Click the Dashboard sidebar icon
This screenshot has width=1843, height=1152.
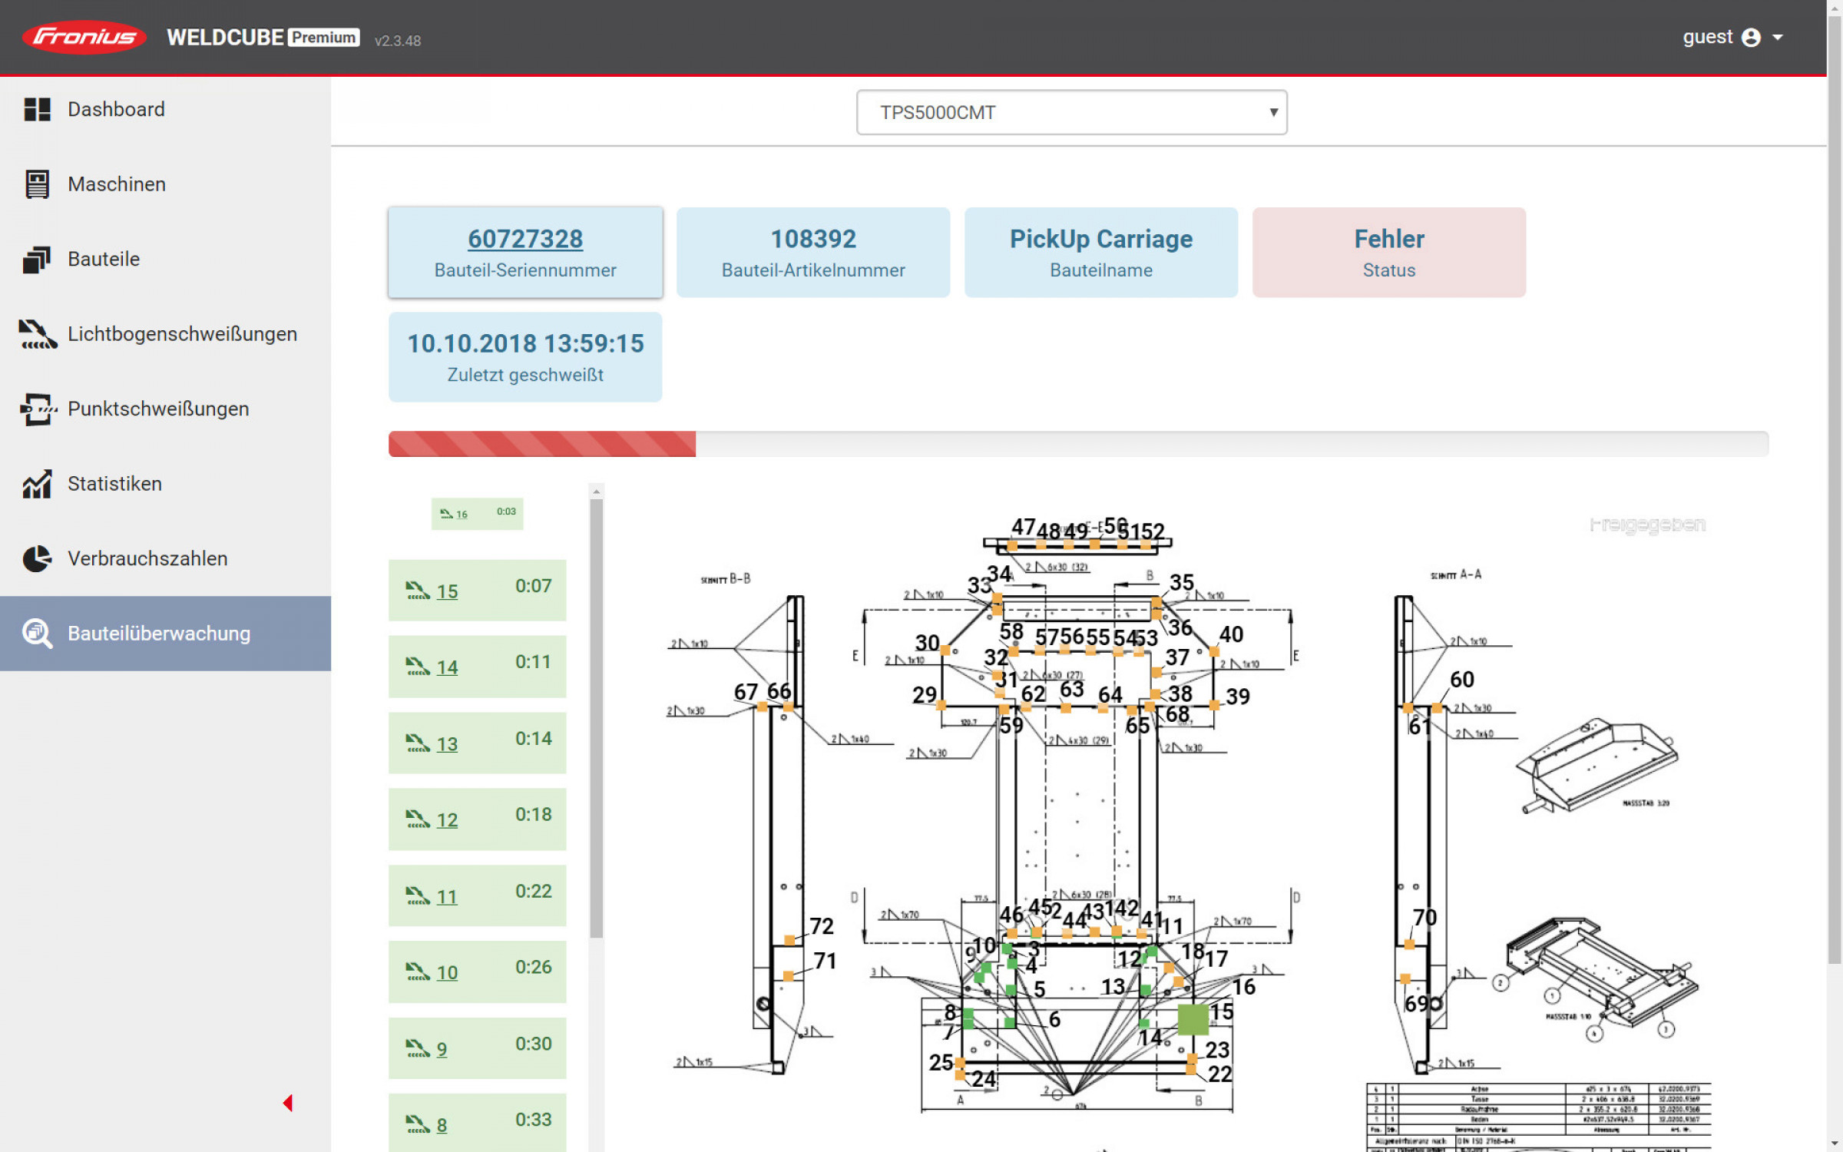click(x=37, y=109)
